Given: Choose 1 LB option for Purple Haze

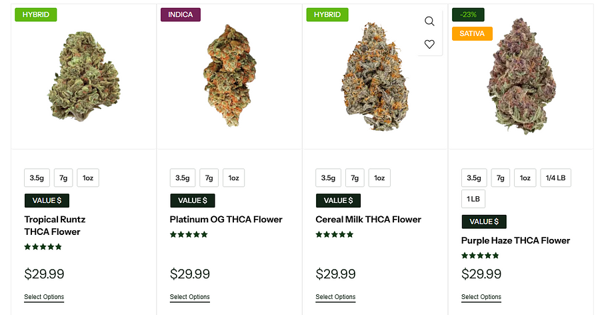Looking at the screenshot, I should (473, 199).
